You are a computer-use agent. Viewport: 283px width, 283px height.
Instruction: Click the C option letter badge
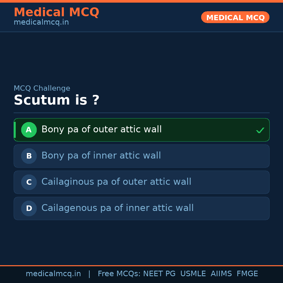point(29,182)
